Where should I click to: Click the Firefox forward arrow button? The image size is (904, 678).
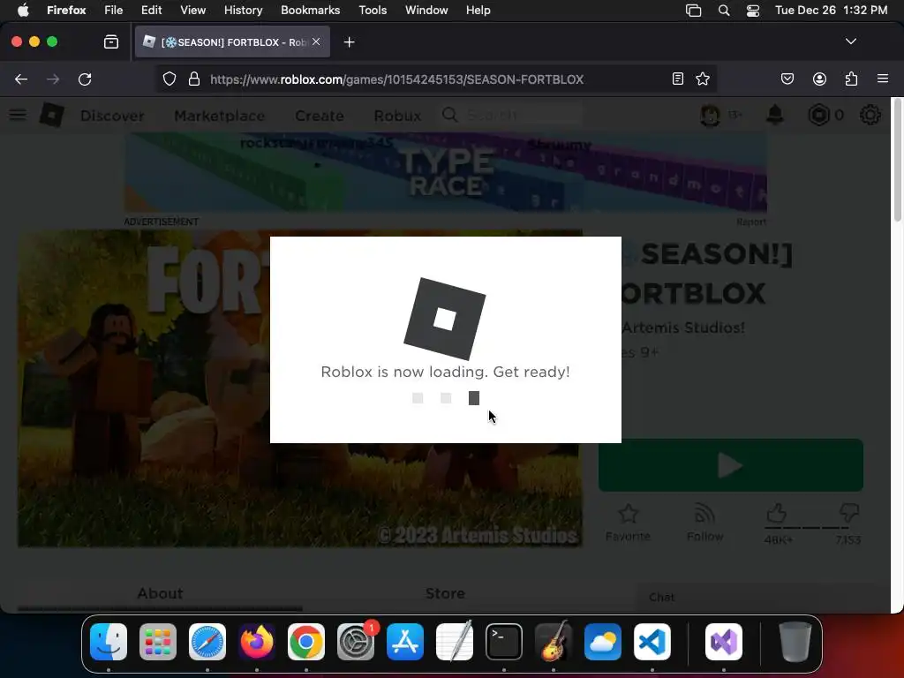pyautogui.click(x=53, y=79)
